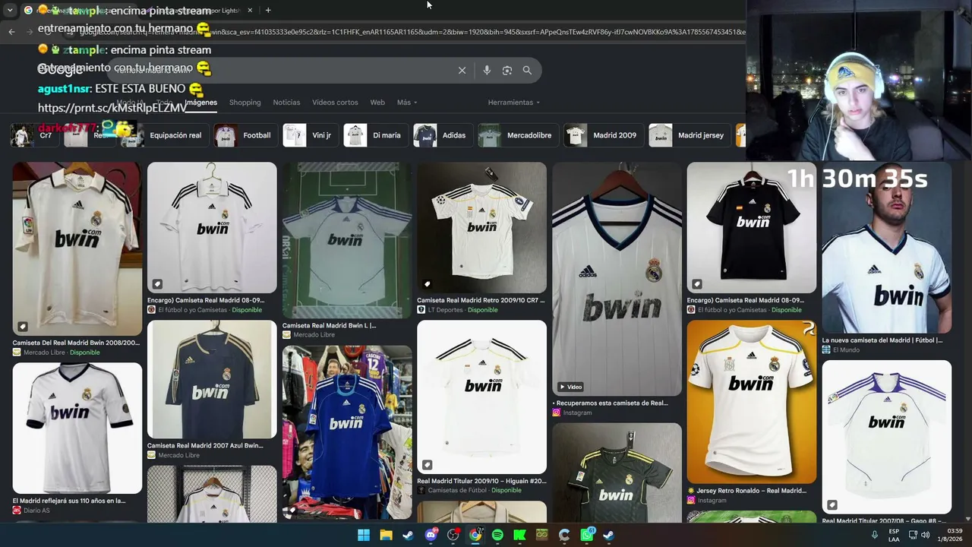Filter results by the Adidas chip

coord(443,135)
